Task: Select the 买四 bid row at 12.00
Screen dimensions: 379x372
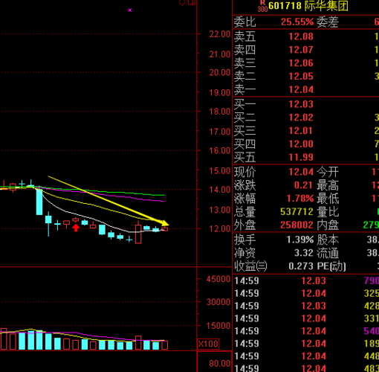Action: click(x=306, y=144)
